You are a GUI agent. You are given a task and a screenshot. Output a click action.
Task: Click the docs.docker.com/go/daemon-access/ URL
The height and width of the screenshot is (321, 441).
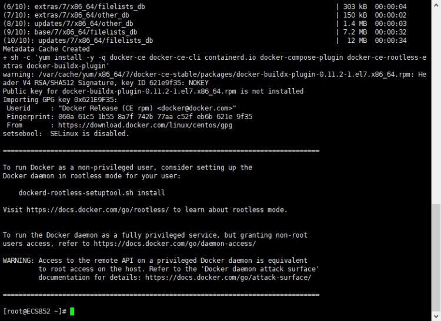pos(175,244)
